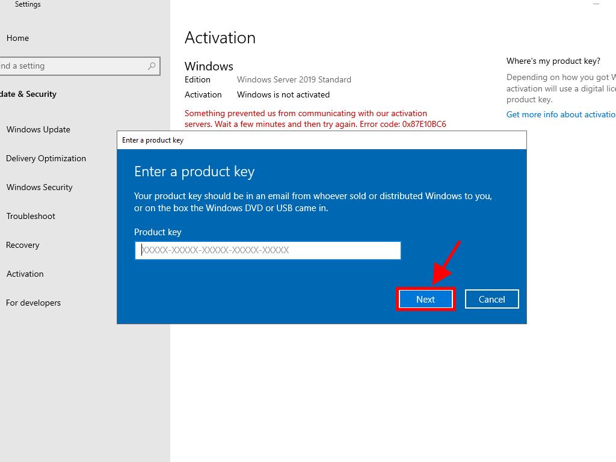Click the 'Product key' field label
This screenshot has width=616, height=462.
[x=158, y=232]
